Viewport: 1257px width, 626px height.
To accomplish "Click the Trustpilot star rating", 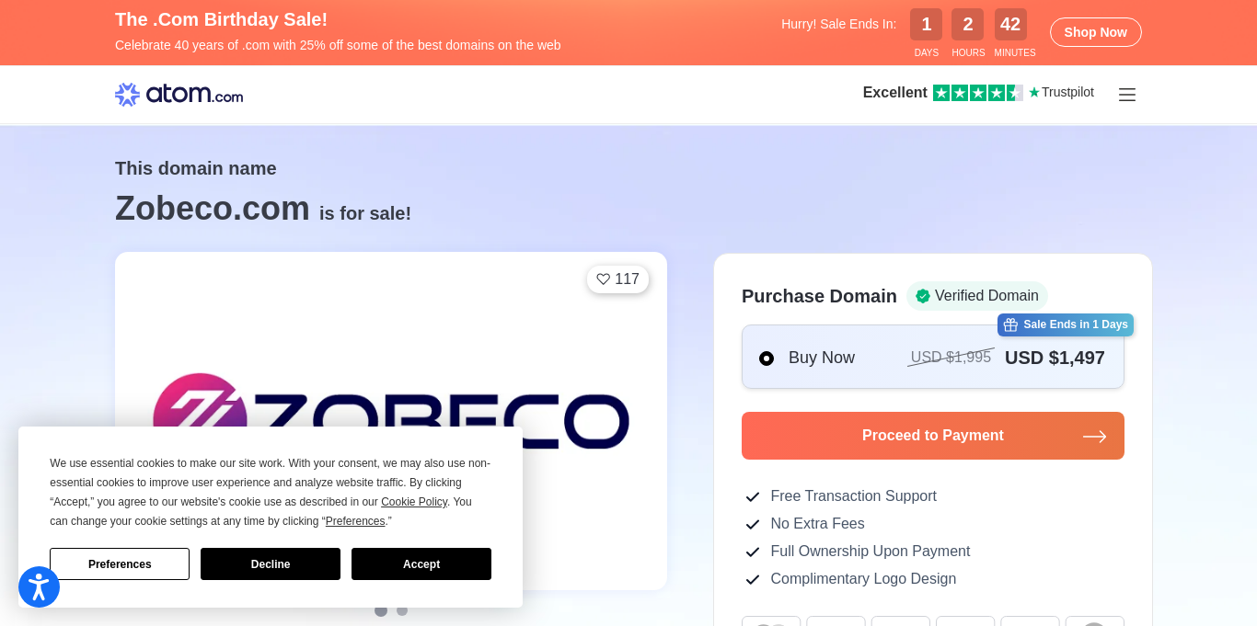I will [977, 93].
